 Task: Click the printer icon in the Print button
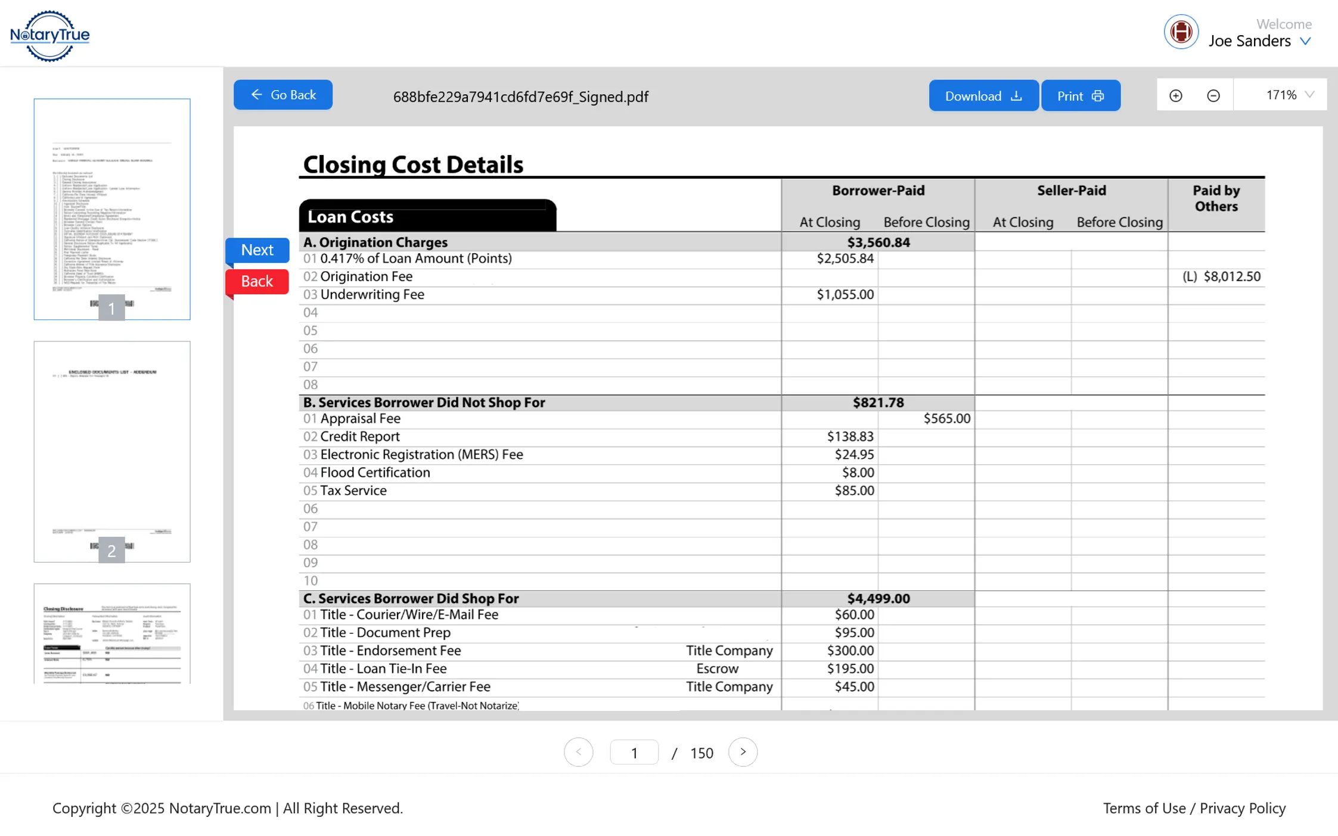[x=1097, y=95]
